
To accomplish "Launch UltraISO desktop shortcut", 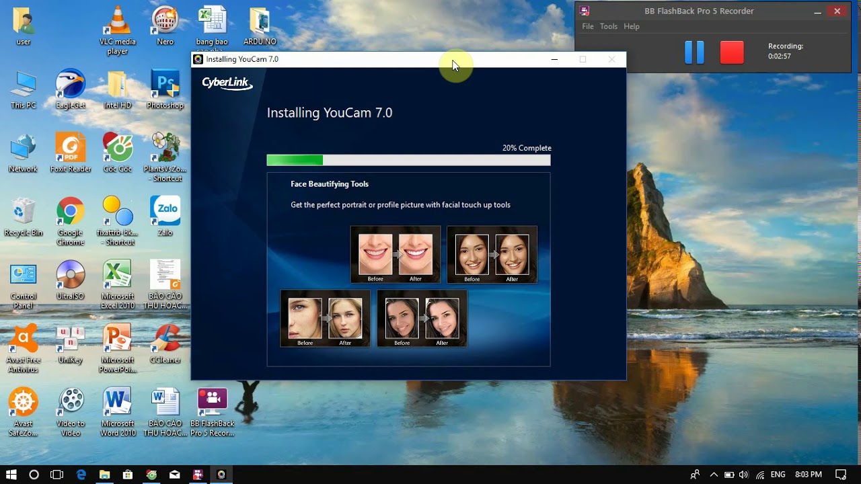I will 71,281.
